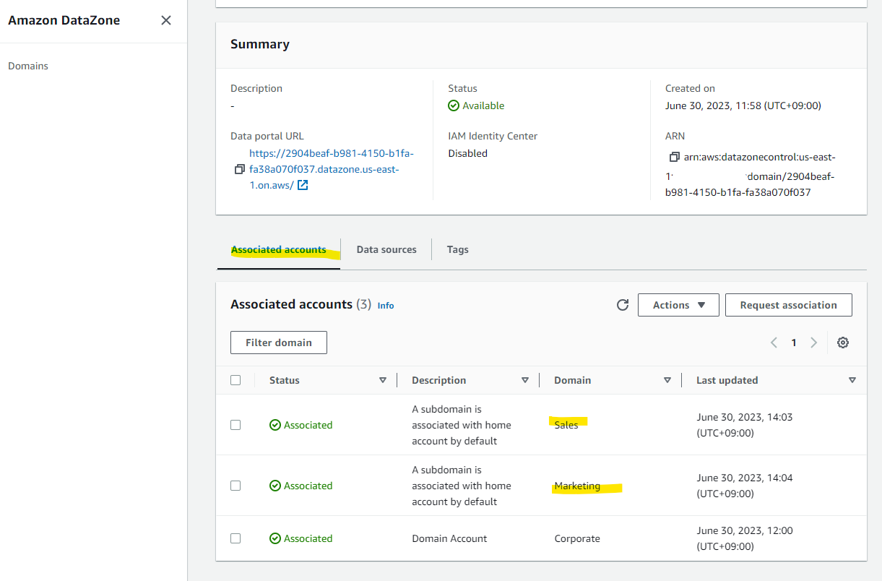
Task: Sort by the Last updated column arrow
Action: pyautogui.click(x=852, y=380)
